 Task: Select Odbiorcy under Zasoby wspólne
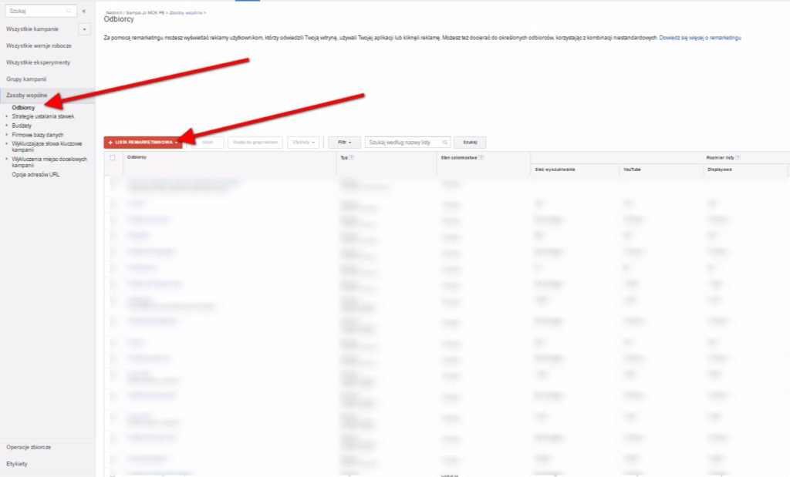[x=23, y=108]
